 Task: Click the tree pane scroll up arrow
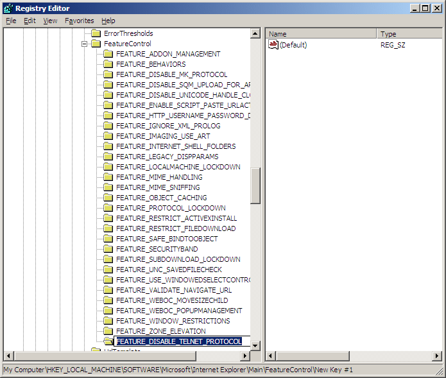point(255,33)
